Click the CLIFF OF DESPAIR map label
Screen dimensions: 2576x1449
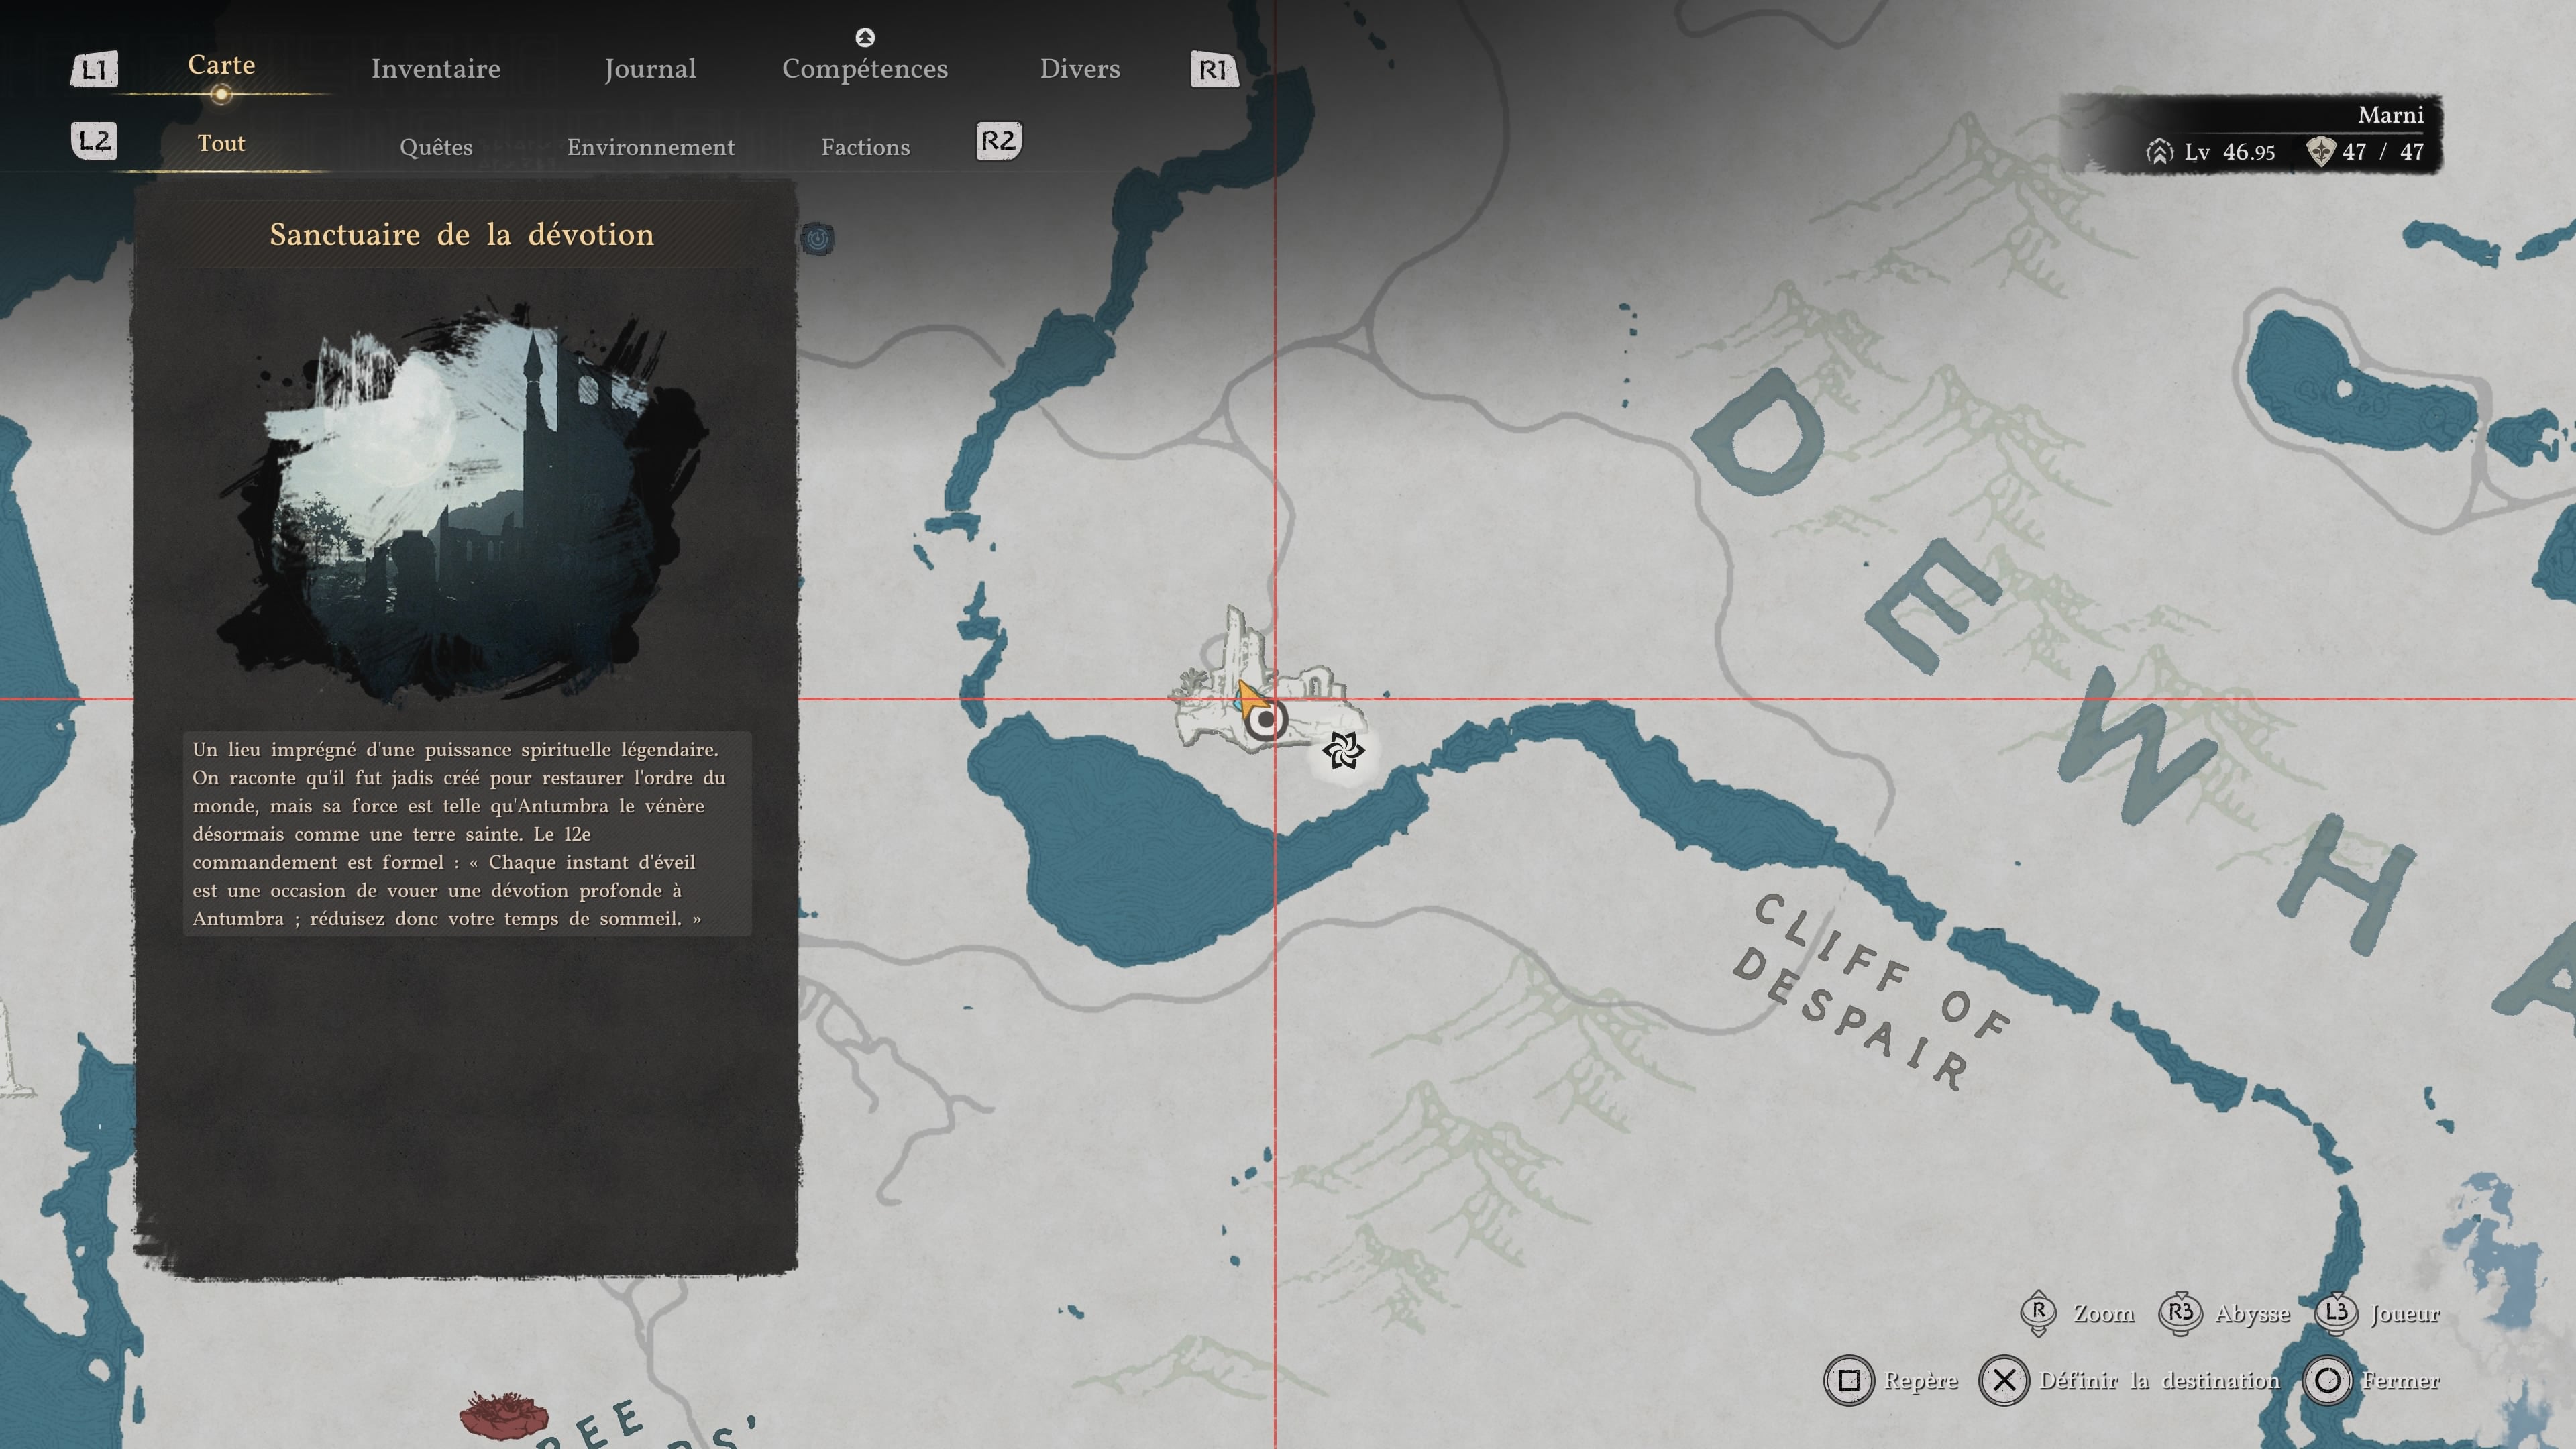pos(1871,990)
